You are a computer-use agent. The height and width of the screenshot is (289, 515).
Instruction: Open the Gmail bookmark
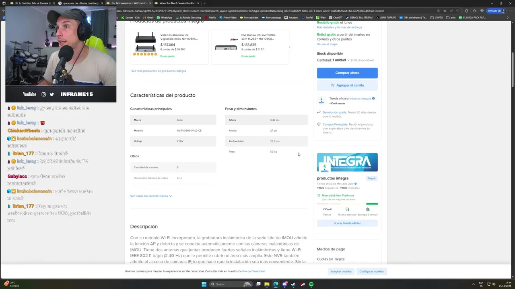[x=148, y=18]
